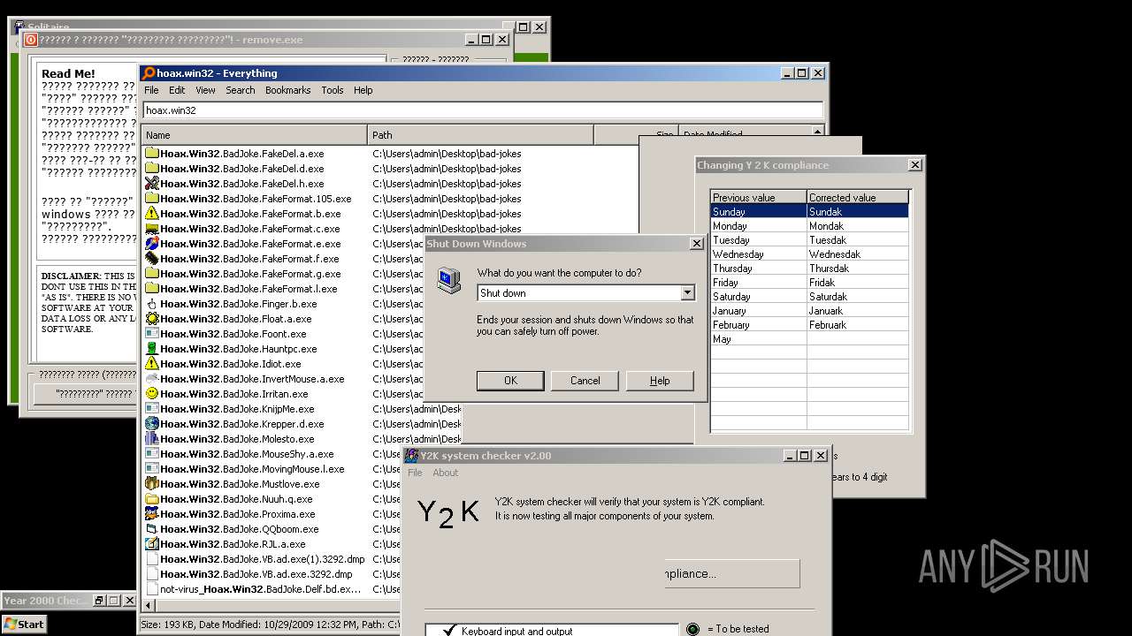Click the Proxima.exe file icon

pyautogui.click(x=151, y=514)
